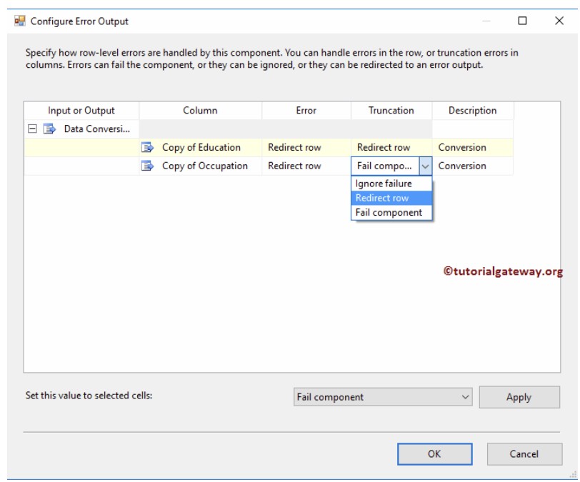Click Error cell of Copy of Occupation
Viewport: 580px width, 482px height.
point(306,166)
